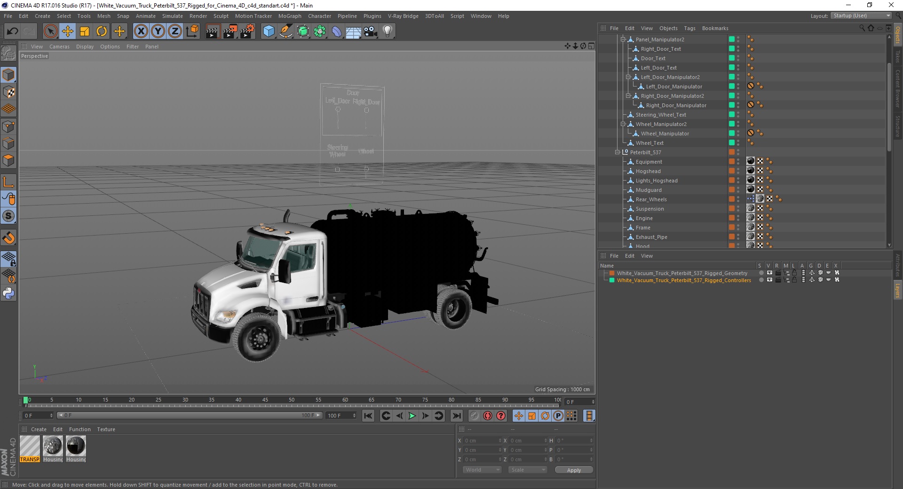This screenshot has height=489, width=903.
Task: Go to end of animation
Action: pos(456,416)
